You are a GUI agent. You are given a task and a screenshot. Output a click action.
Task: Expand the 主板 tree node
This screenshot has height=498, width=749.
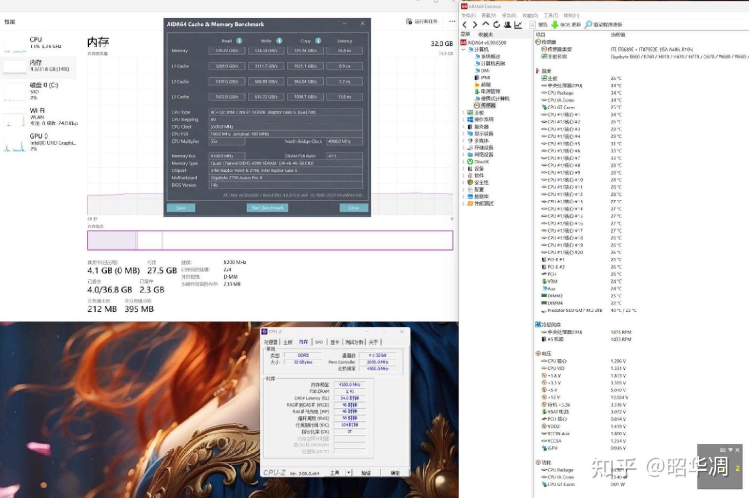click(x=463, y=113)
